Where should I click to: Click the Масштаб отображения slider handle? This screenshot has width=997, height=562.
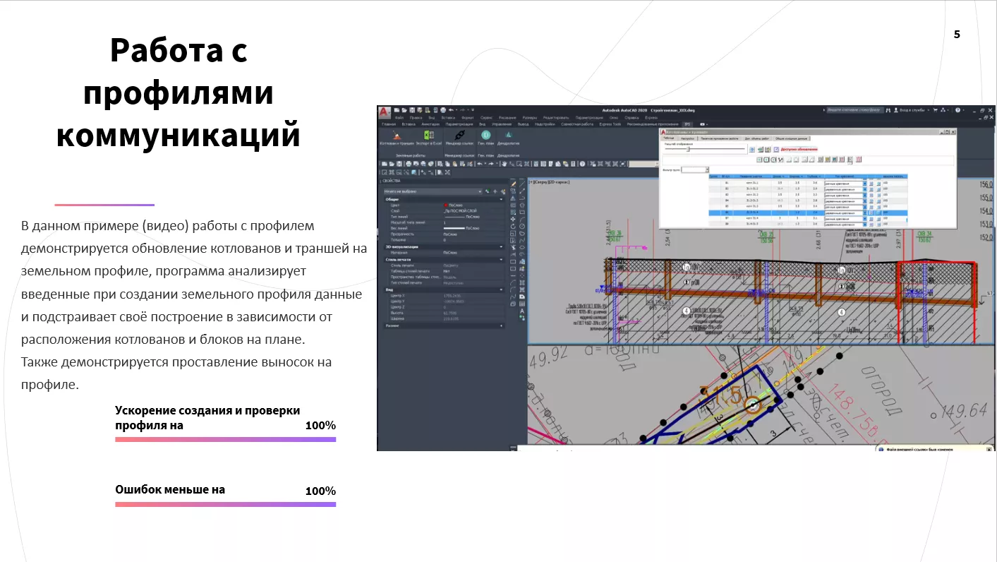tap(688, 149)
